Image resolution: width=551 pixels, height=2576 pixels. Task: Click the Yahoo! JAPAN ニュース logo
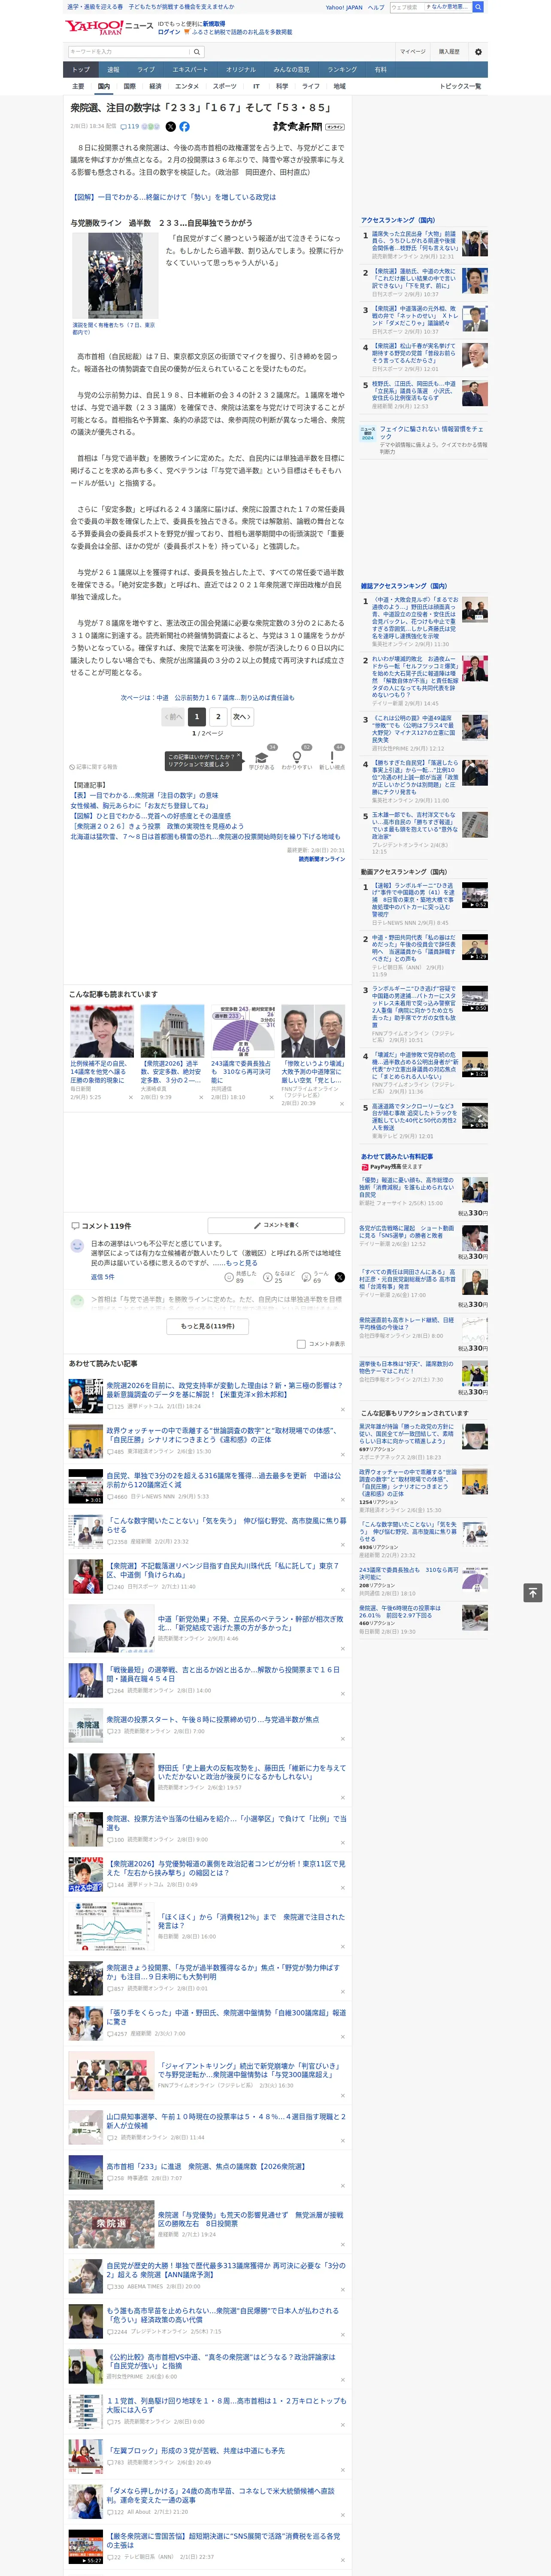[x=110, y=27]
